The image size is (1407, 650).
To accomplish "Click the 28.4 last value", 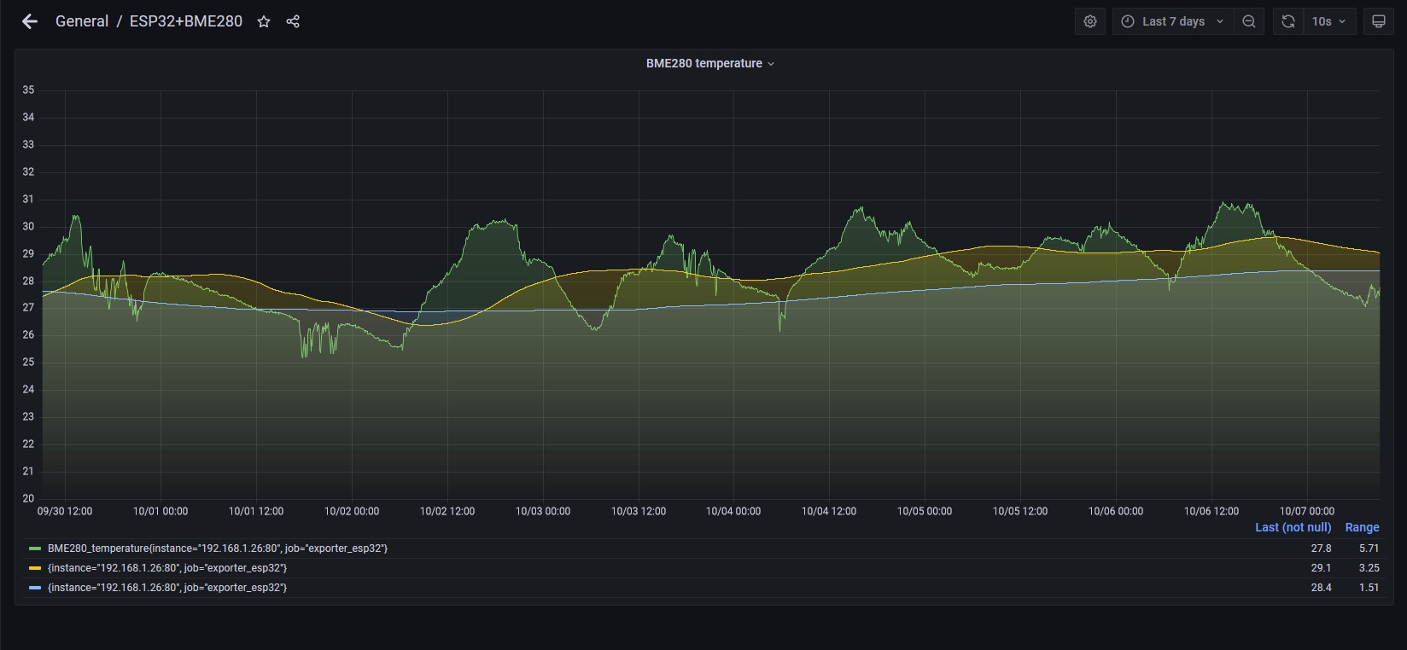I will click(x=1321, y=588).
